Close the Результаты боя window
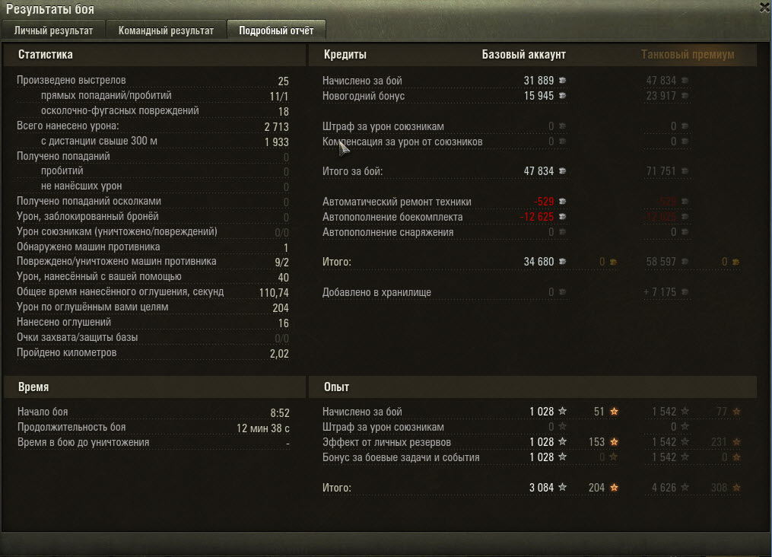Image resolution: width=772 pixels, height=557 pixels. (764, 8)
